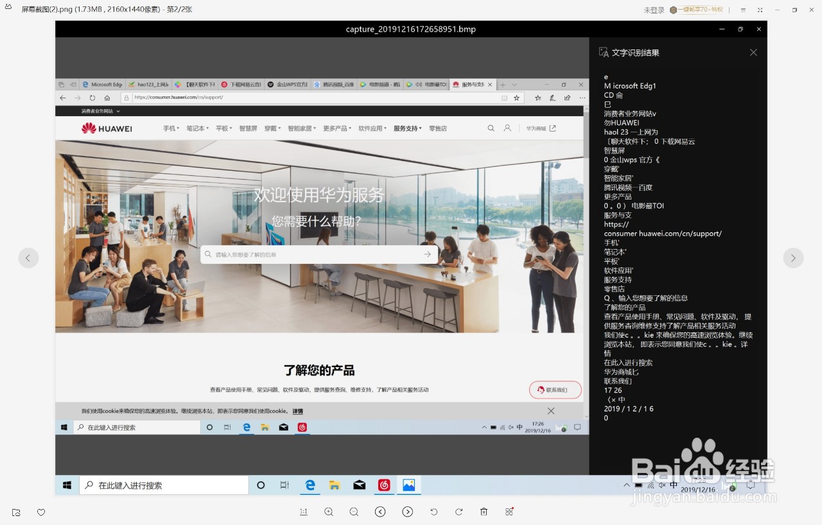Open the Edge add notes pen icon
Screen dimensions: 822x525
pyautogui.click(x=552, y=98)
